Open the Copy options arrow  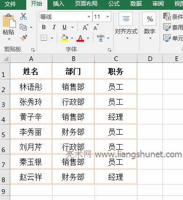(31, 27)
